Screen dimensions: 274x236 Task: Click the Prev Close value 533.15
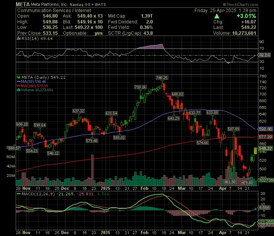click(50, 33)
